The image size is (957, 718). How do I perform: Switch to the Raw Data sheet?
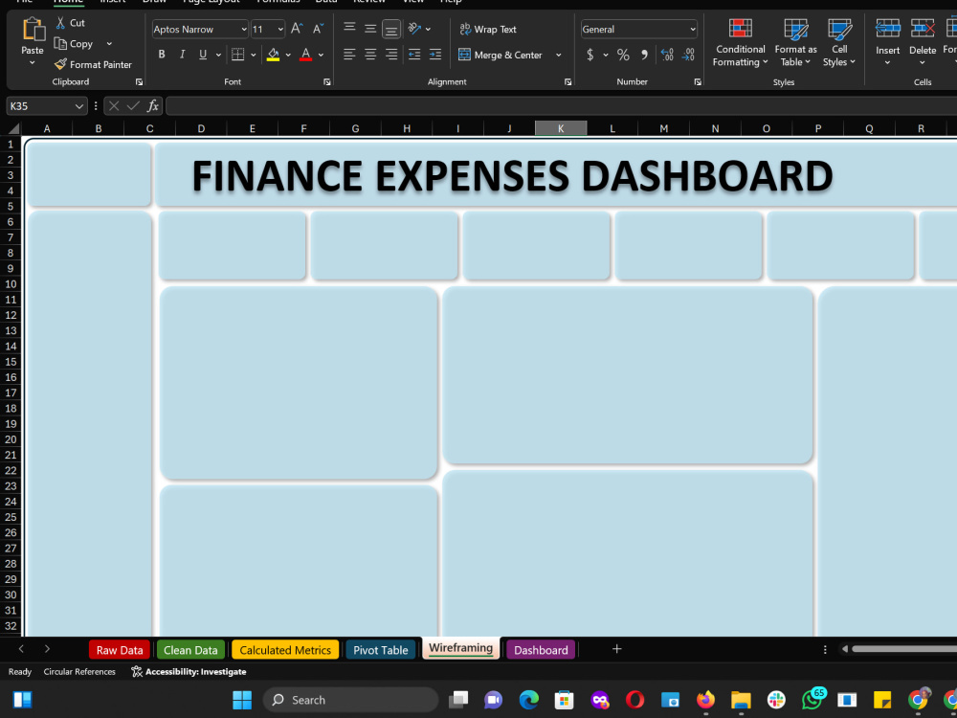[x=120, y=650]
